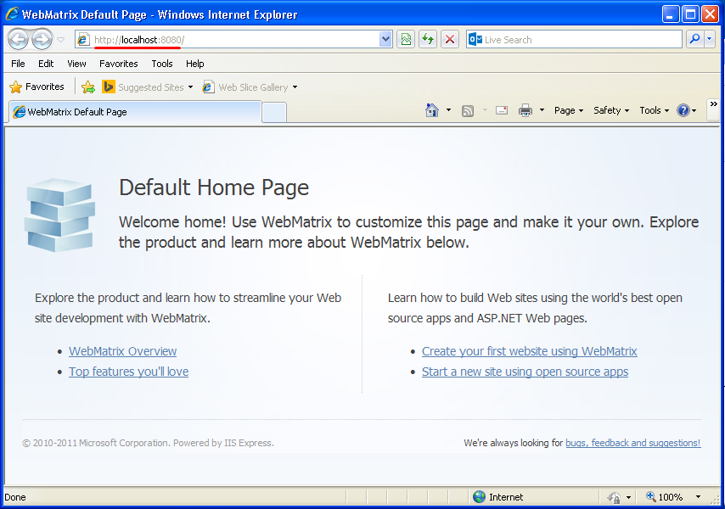Open the Safety command bar menu

tap(611, 110)
